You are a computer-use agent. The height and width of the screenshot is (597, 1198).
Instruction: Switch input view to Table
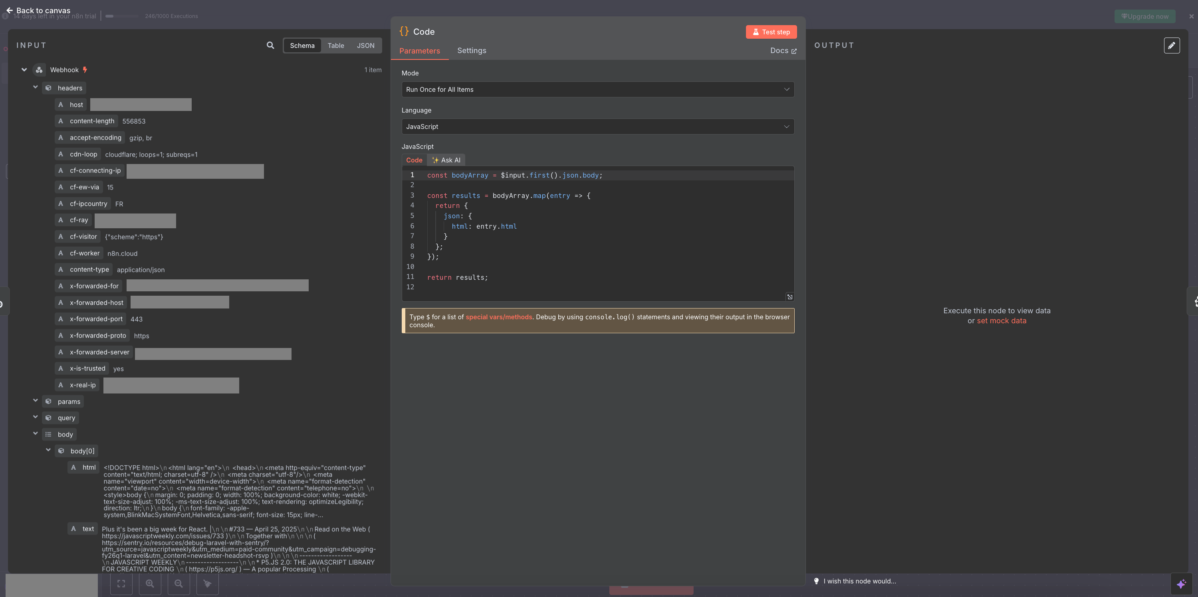click(336, 45)
